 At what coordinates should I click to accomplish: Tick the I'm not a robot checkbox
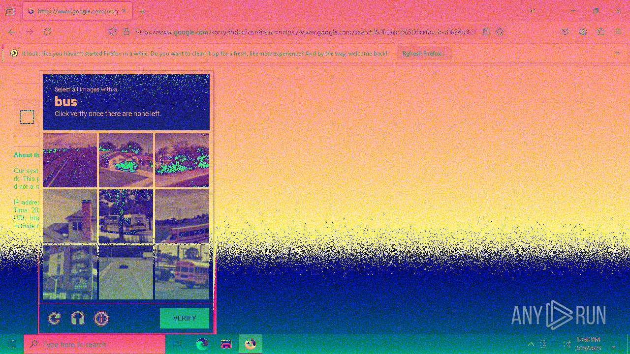(x=27, y=117)
